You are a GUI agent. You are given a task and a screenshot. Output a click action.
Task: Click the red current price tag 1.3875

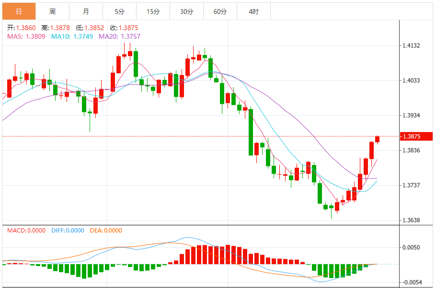pos(412,136)
